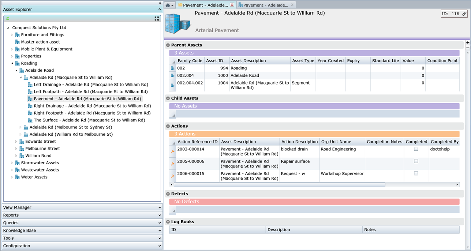Screen dimensions: 471x251
Task: Click the plus expand-all button at right edge
Action: coord(468,42)
